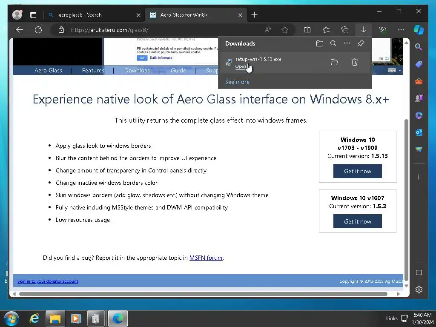Screen dimensions: 436x327
Task: Open a new tab
Action: 254,15
